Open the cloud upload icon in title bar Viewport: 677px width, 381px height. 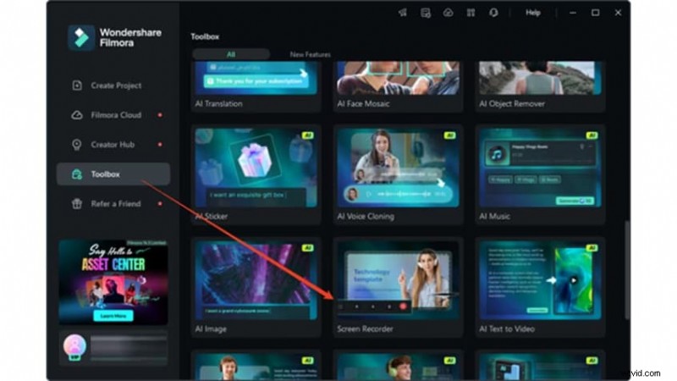click(448, 13)
